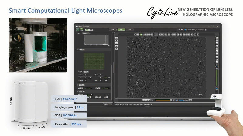Click the icon after the playback time field

coord(190,100)
